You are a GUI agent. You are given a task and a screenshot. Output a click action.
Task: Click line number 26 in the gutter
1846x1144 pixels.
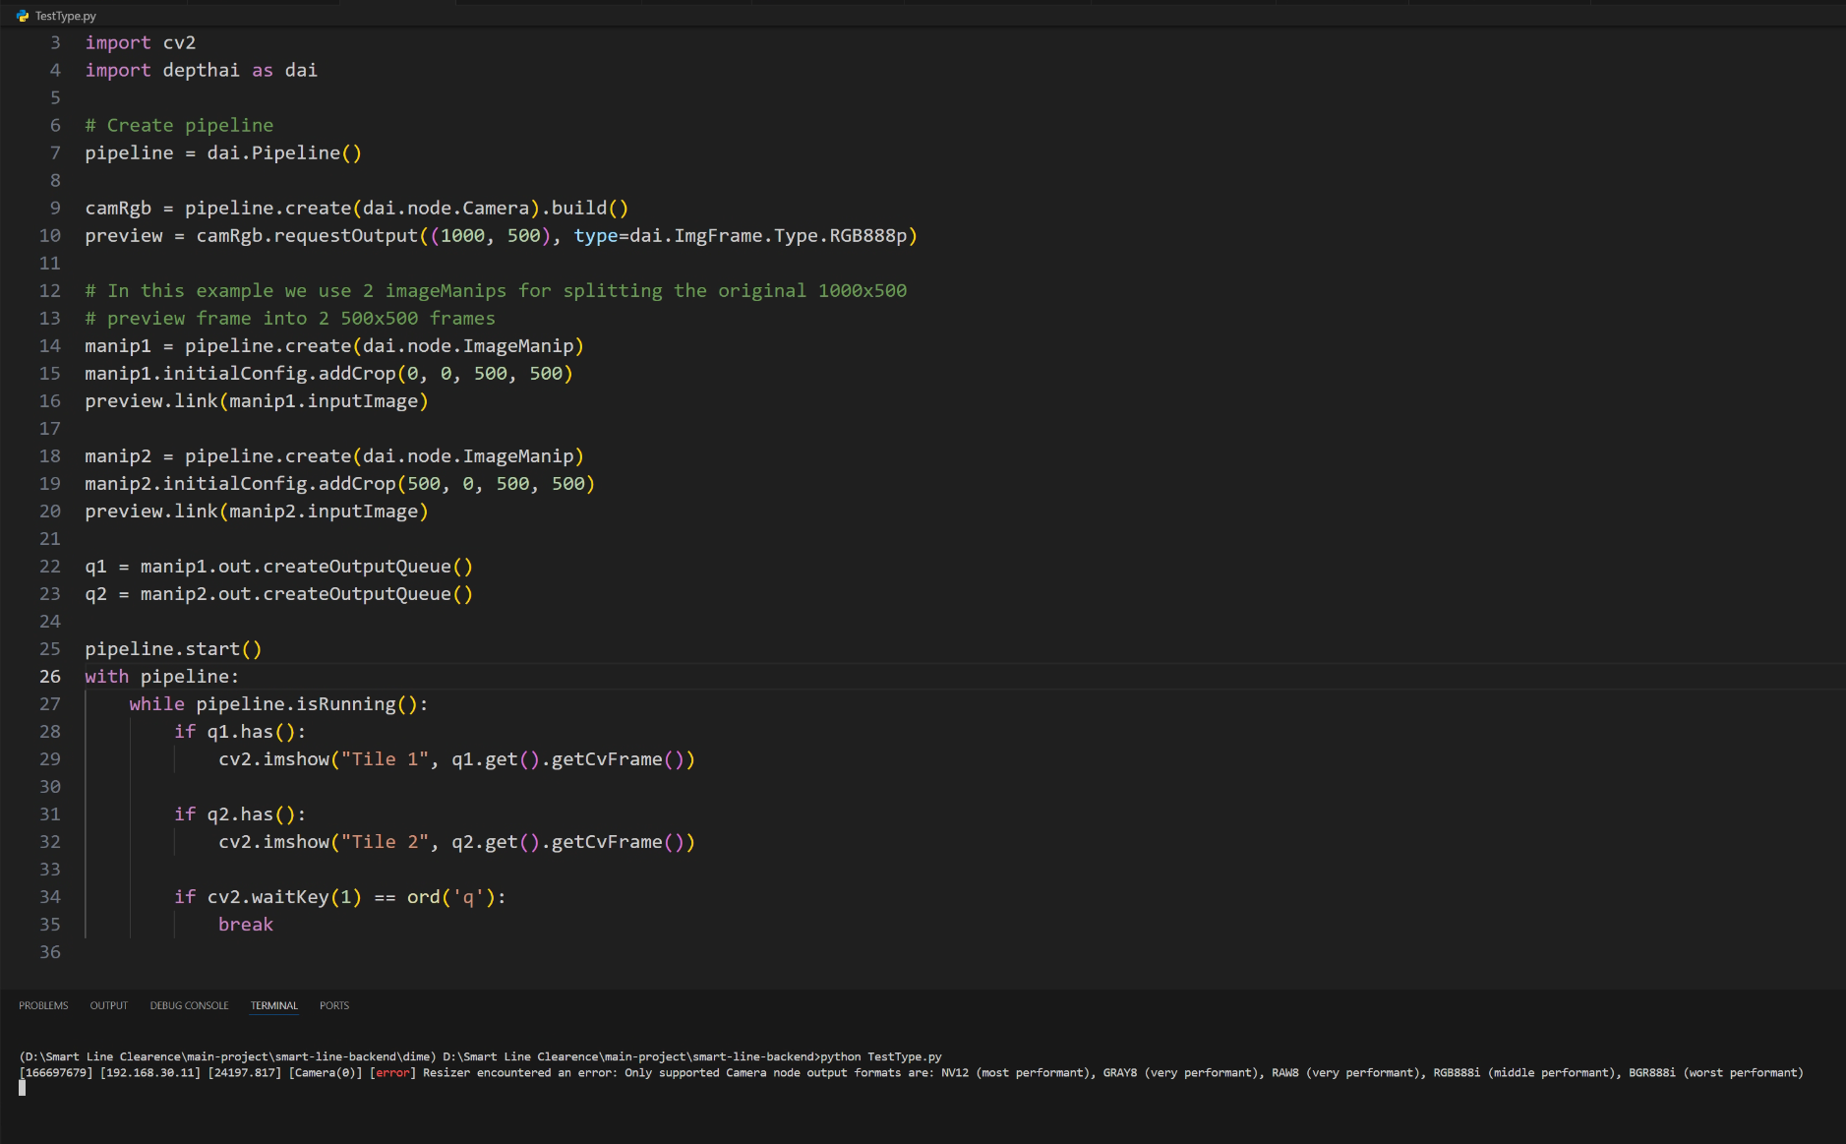point(50,677)
